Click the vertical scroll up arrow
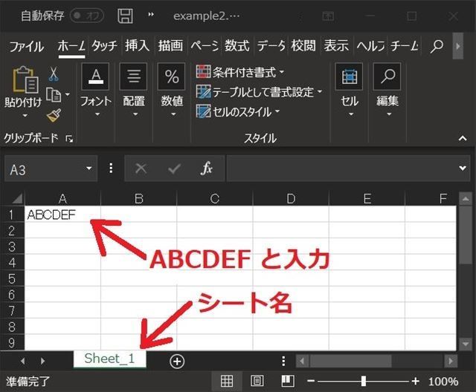Screen dimensions: 476x392 tap(466, 199)
